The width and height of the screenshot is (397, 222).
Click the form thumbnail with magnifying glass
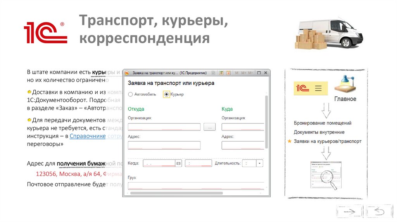point(326,175)
